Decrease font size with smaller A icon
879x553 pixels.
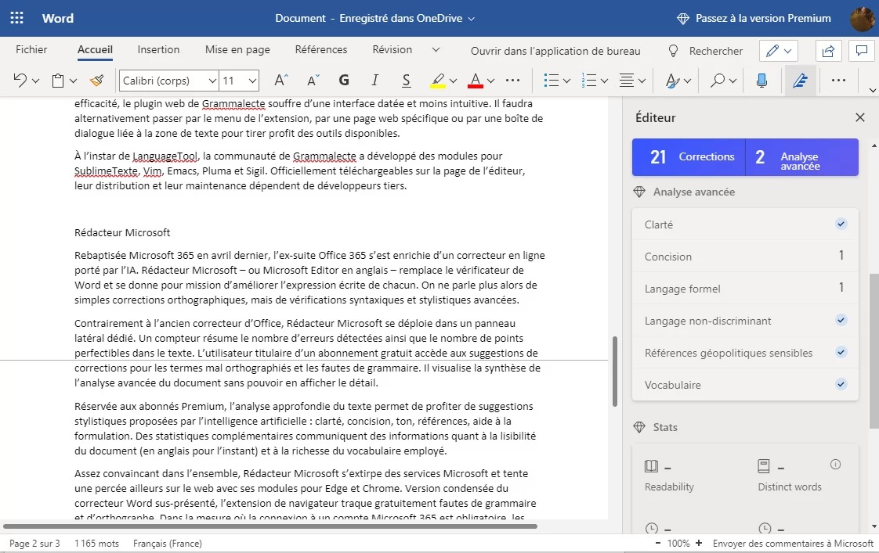click(x=313, y=80)
